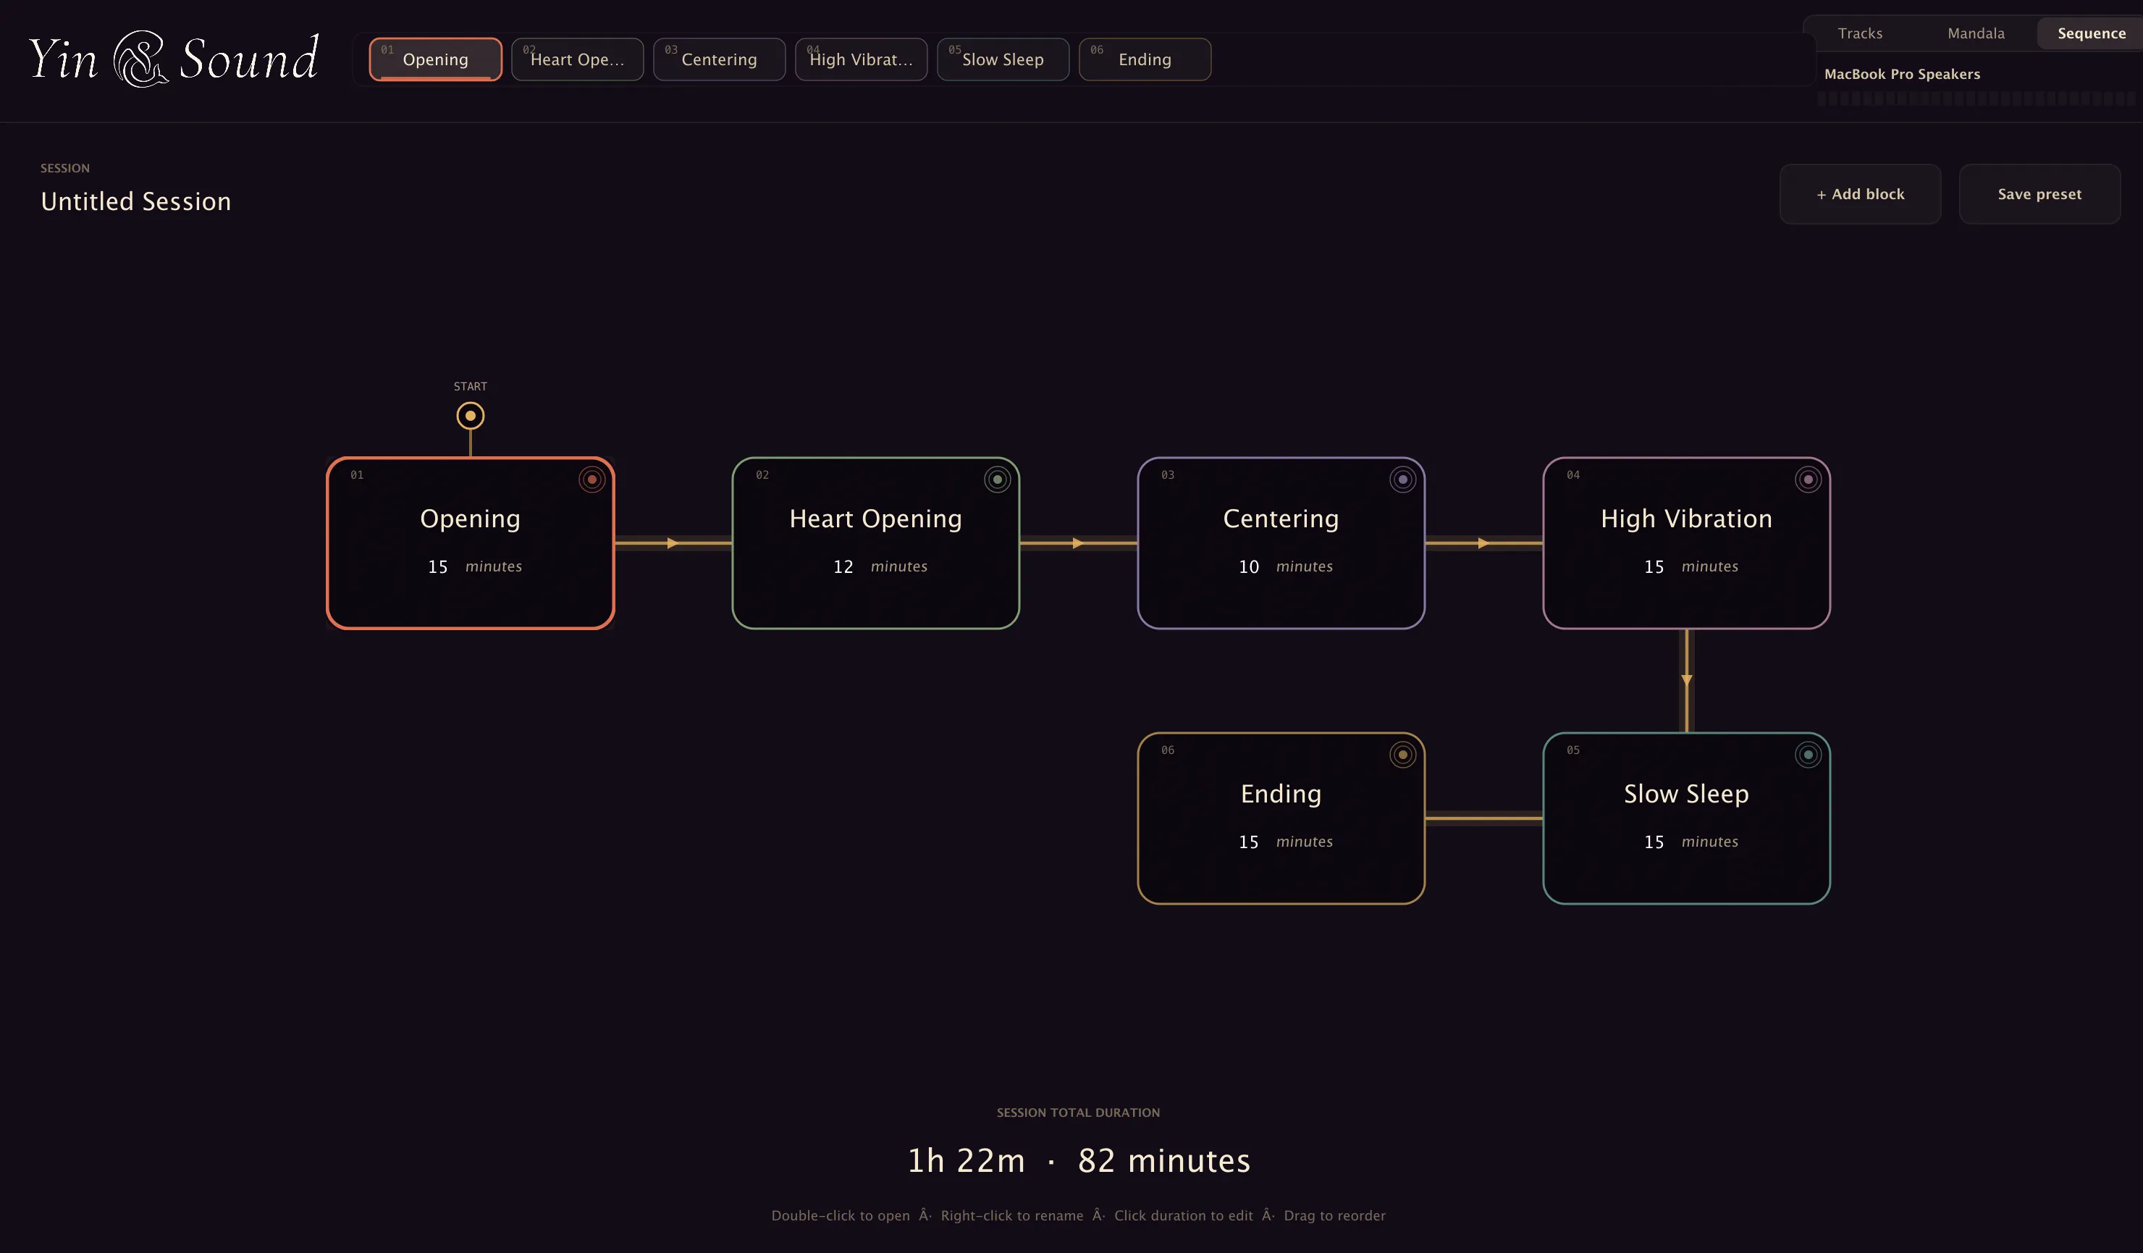Select the Slow Sleep sequence block
This screenshot has height=1253, width=2143.
pos(1687,818)
